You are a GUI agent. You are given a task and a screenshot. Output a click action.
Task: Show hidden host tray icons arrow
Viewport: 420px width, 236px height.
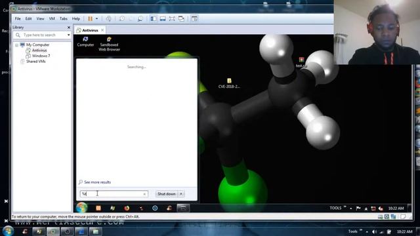click(x=367, y=231)
